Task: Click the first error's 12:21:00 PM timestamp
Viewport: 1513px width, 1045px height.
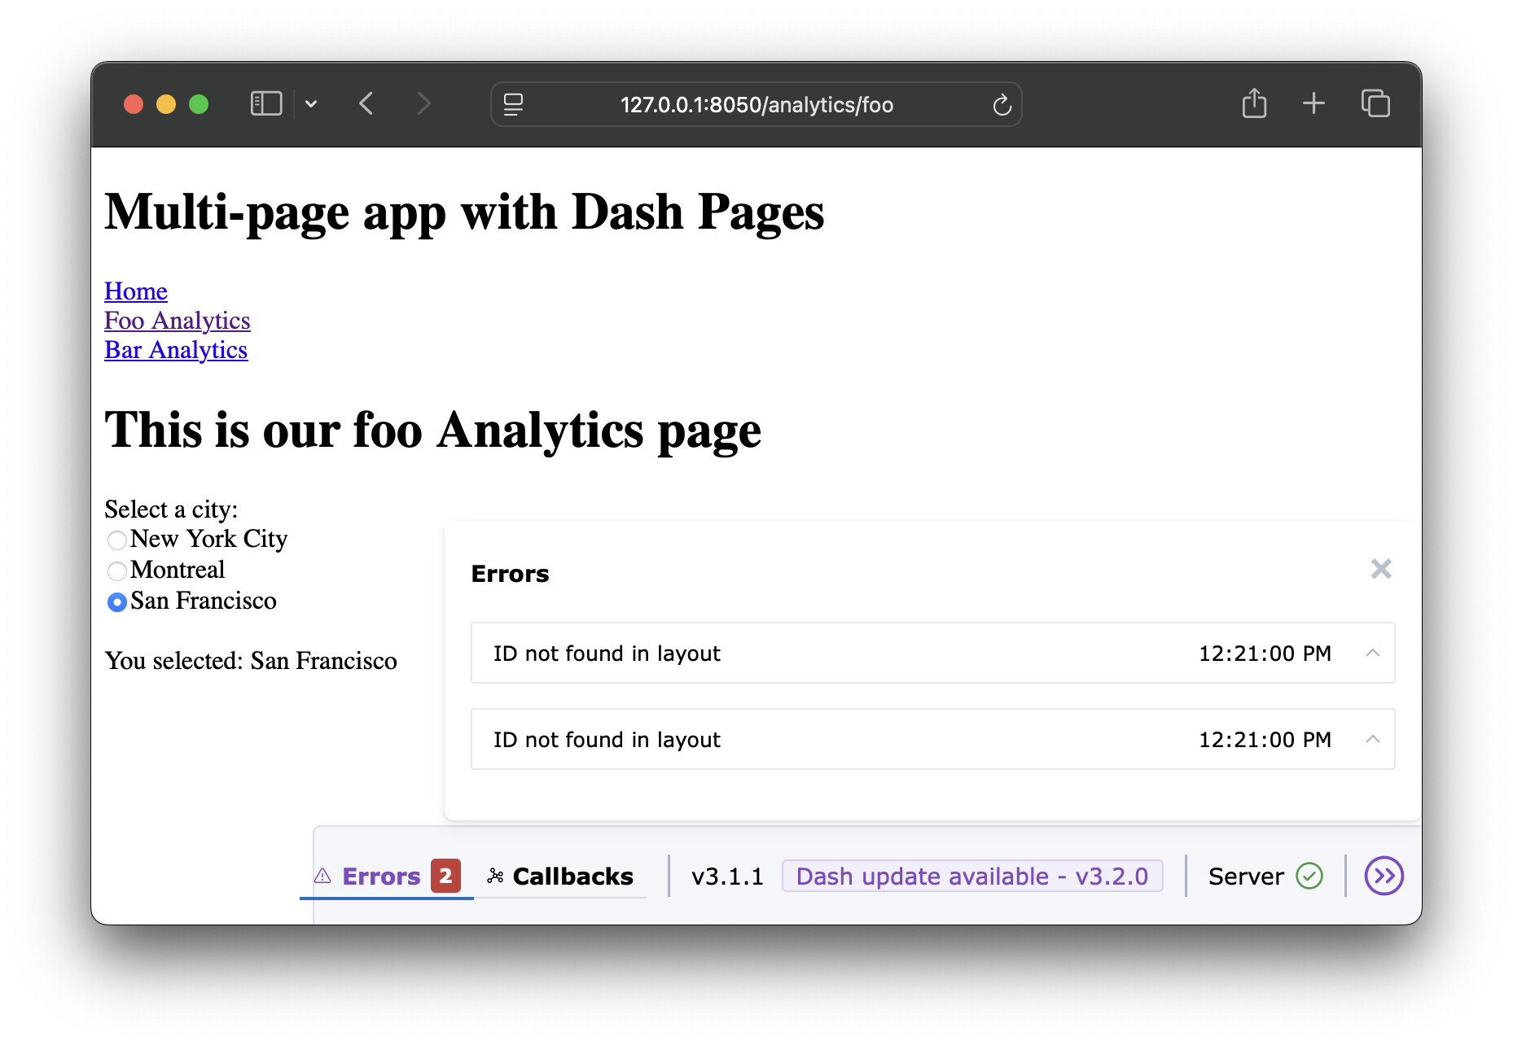Action: [x=1265, y=654]
